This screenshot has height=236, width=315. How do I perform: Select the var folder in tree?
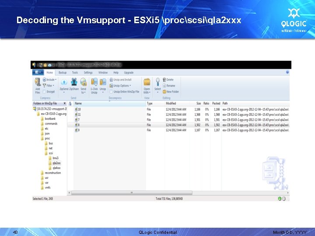[x=45, y=183]
